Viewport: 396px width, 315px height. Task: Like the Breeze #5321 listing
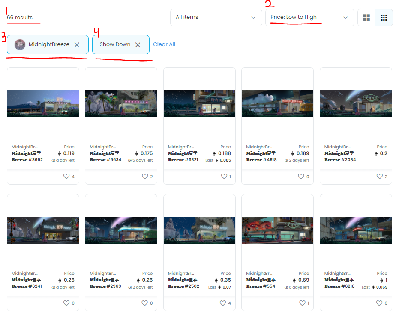223,177
